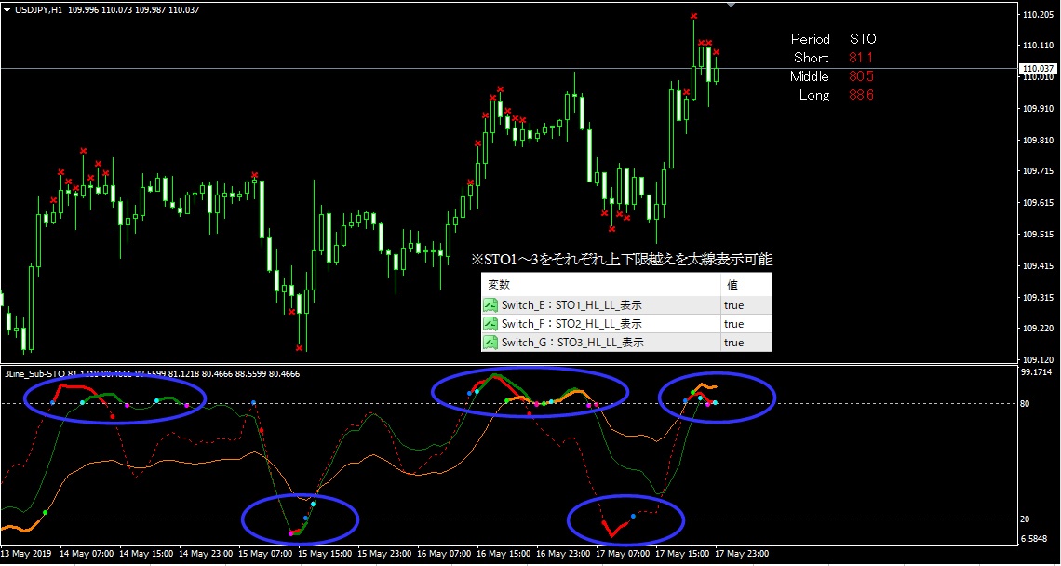Select the Switch_F：STO2_HL_LL_表示 row
Image resolution: width=1061 pixels, height=566 pixels.
626,324
